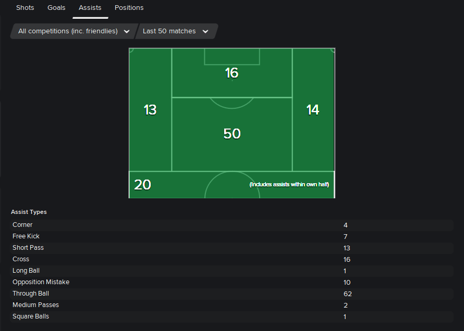Select the Positions tab
464x331 pixels.
click(129, 7)
